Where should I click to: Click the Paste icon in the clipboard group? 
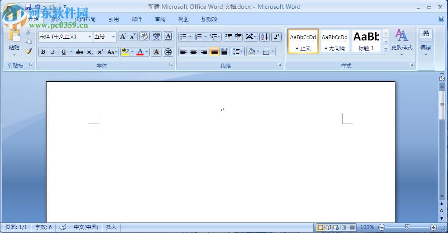(14, 36)
